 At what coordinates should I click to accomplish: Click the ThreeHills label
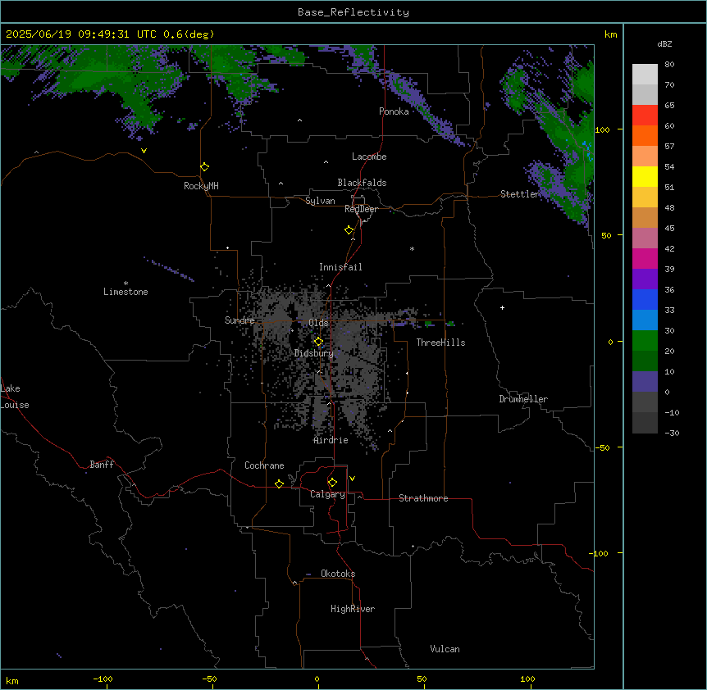440,343
